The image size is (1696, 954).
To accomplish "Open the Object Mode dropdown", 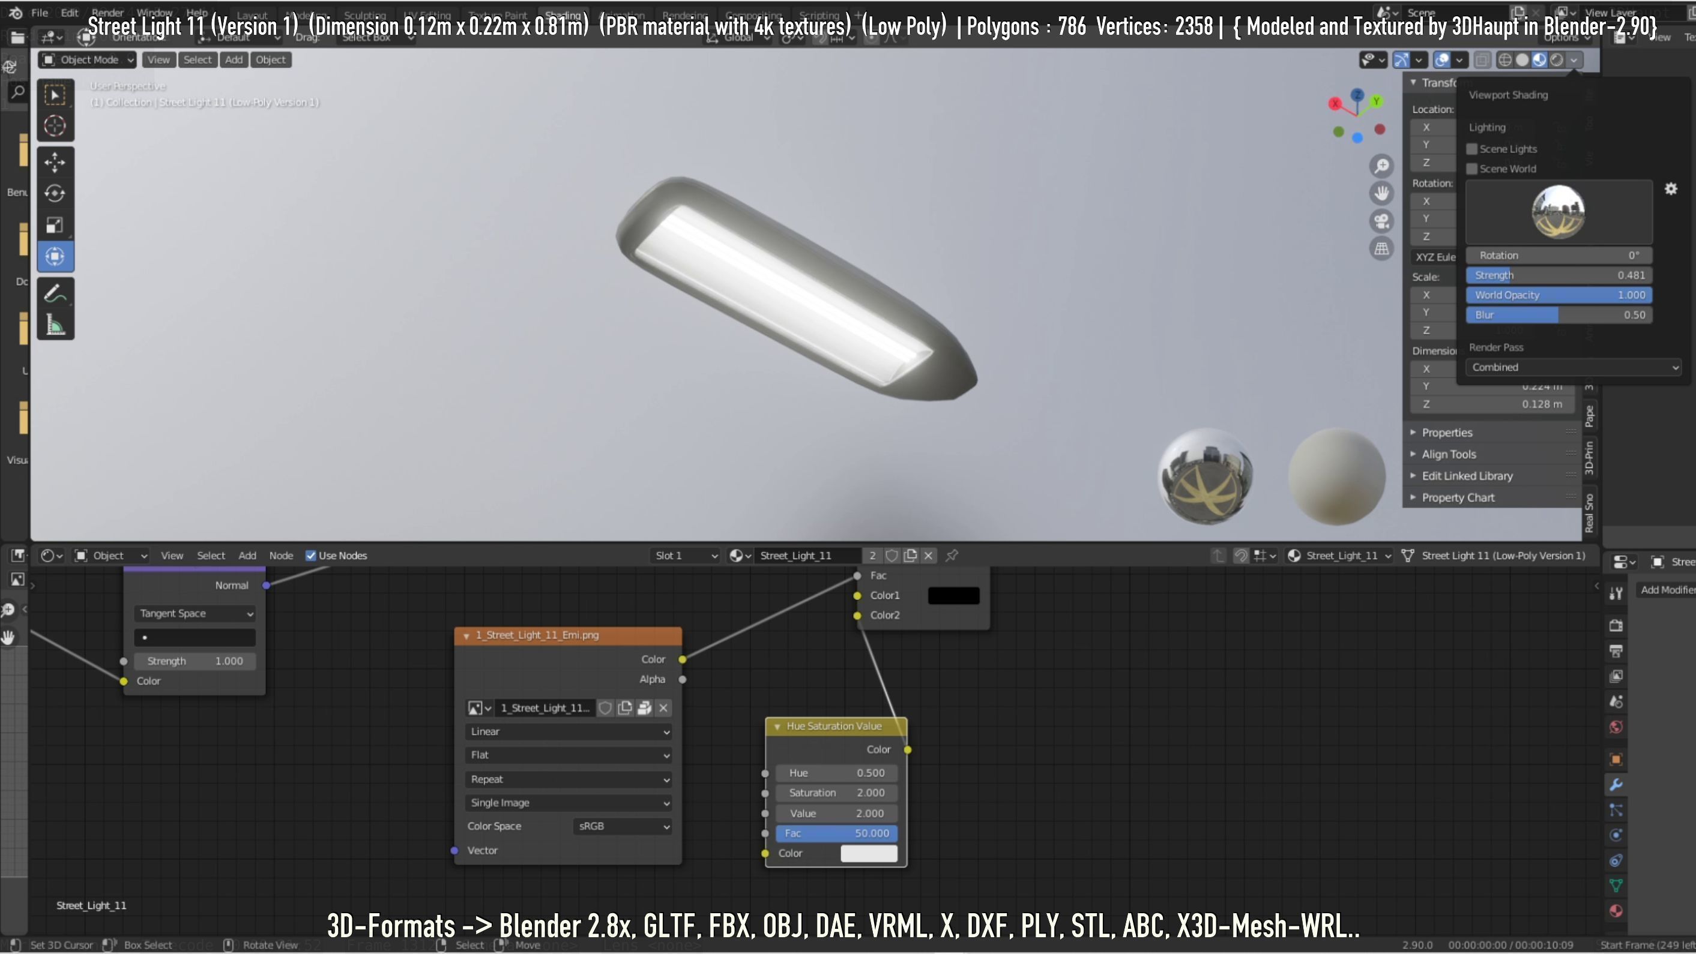I will pos(88,60).
